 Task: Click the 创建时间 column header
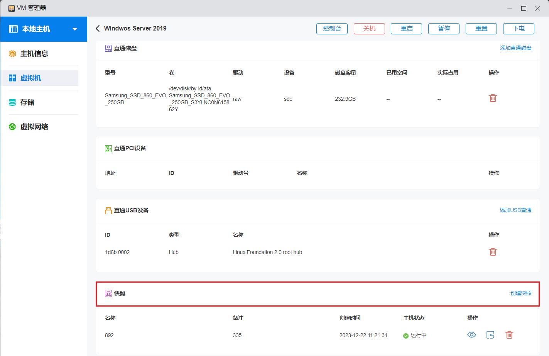(350, 318)
